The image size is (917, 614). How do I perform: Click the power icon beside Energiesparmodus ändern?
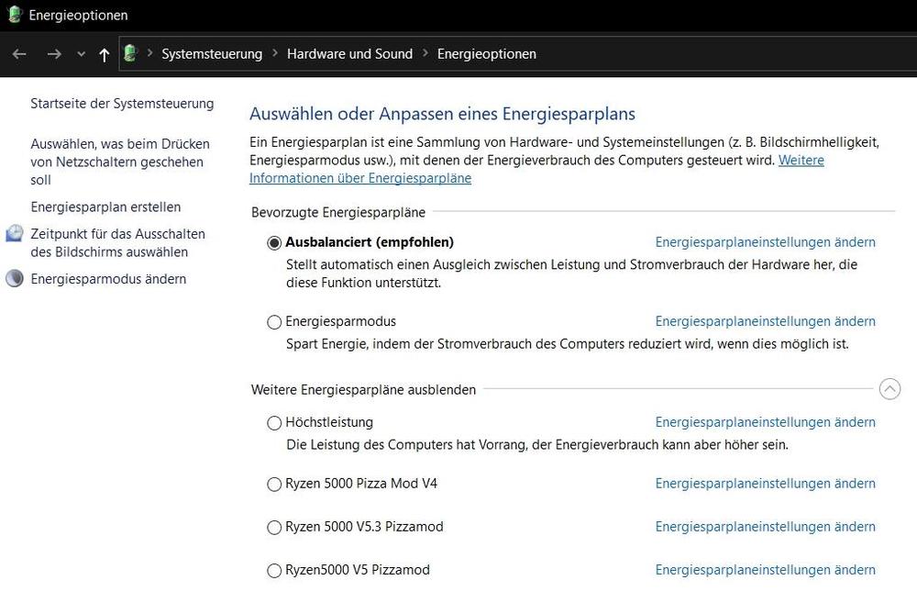pyautogui.click(x=14, y=278)
